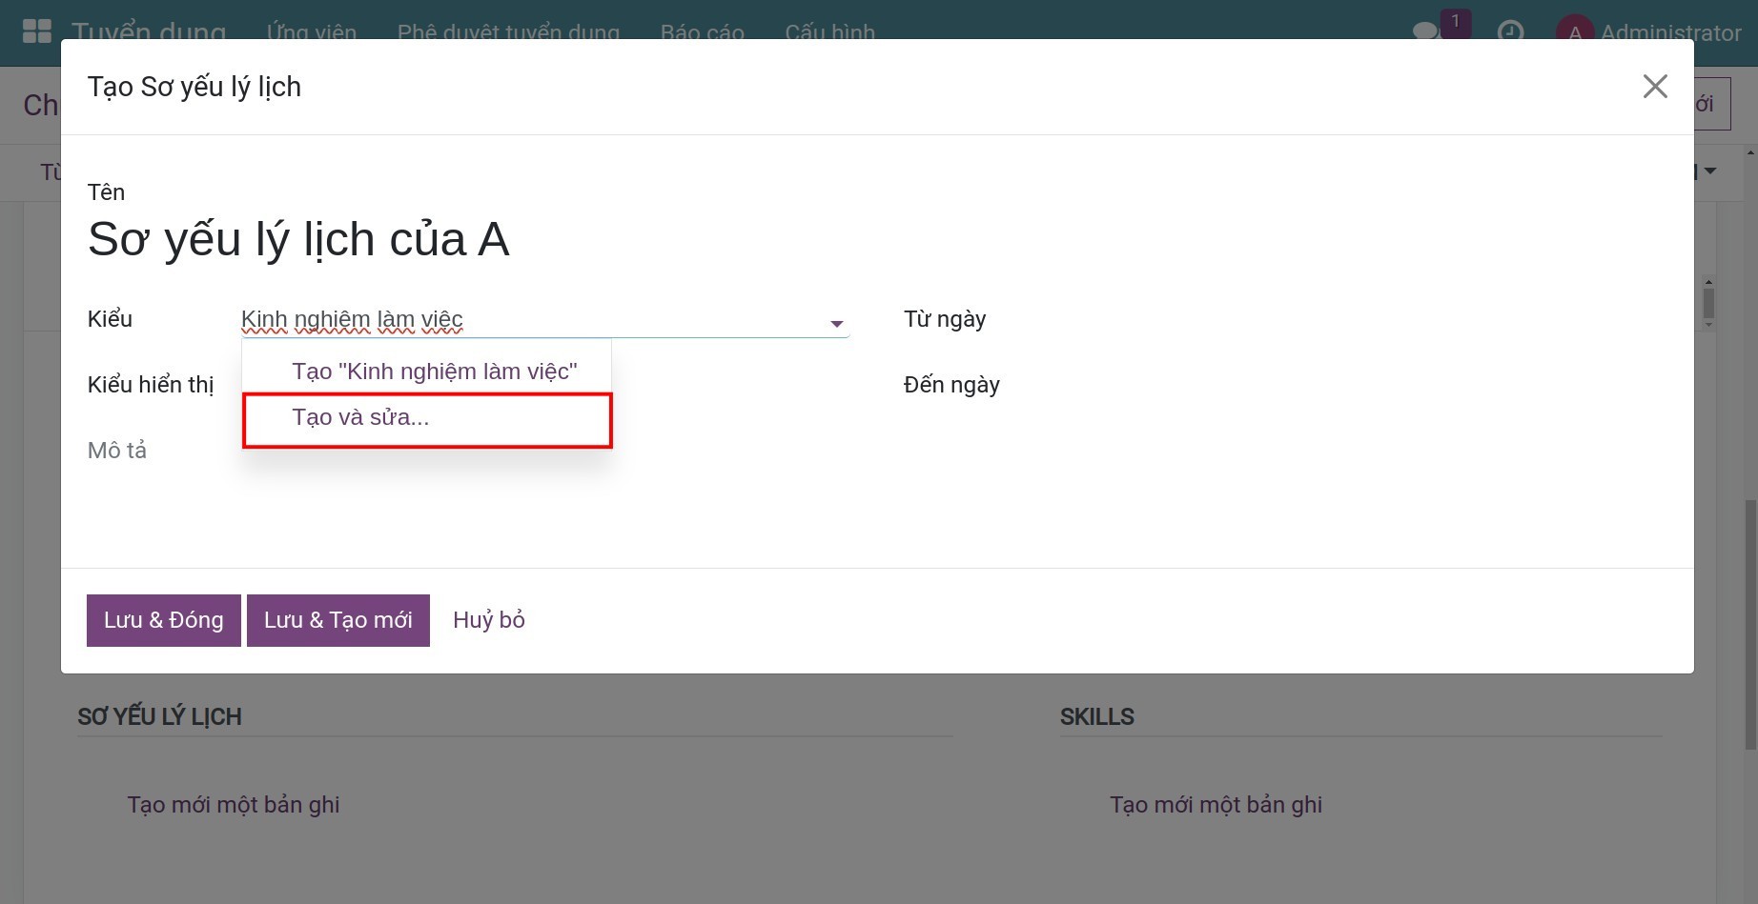Choose the Tạo và sửa... option
The height and width of the screenshot is (904, 1758).
[x=360, y=417]
